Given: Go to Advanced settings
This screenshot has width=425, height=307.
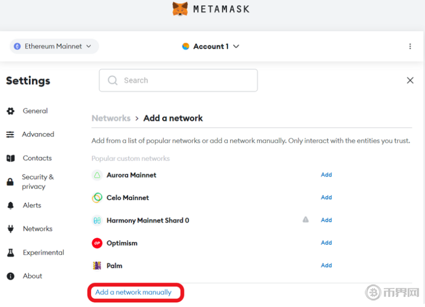Looking at the screenshot, I should (x=38, y=134).
